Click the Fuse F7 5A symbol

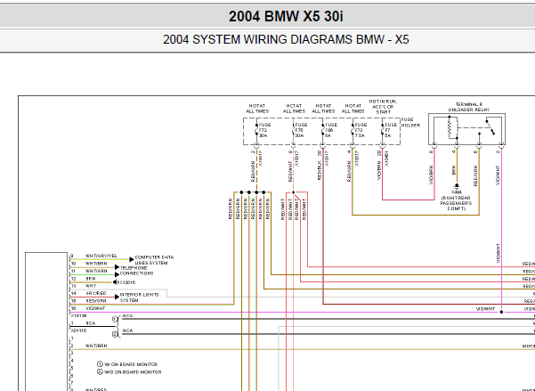382,130
